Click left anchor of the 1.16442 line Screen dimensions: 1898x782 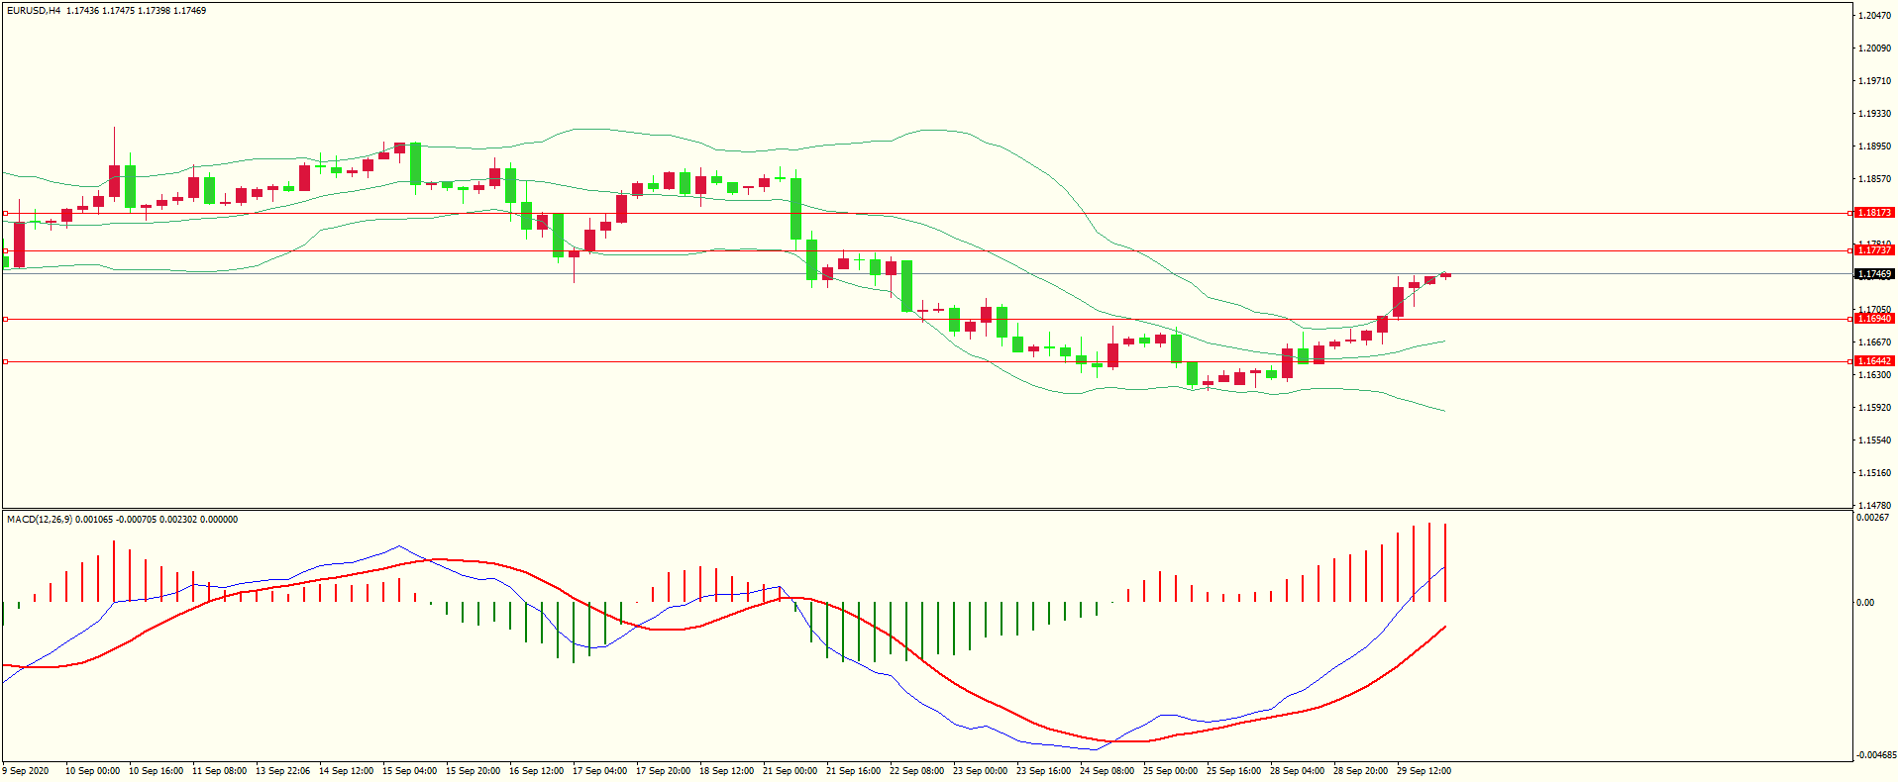5,361
